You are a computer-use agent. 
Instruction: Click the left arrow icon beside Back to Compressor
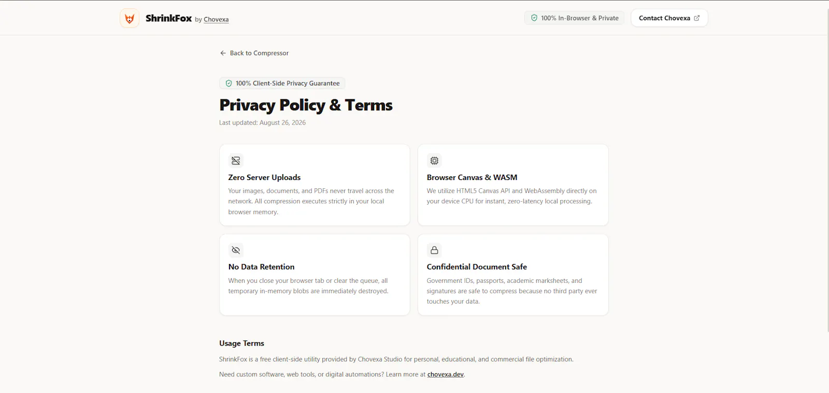(223, 53)
